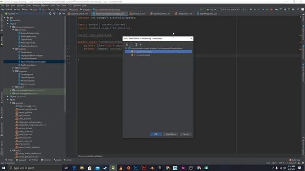Click the Search Everywhere magnifier icon

point(298,9)
